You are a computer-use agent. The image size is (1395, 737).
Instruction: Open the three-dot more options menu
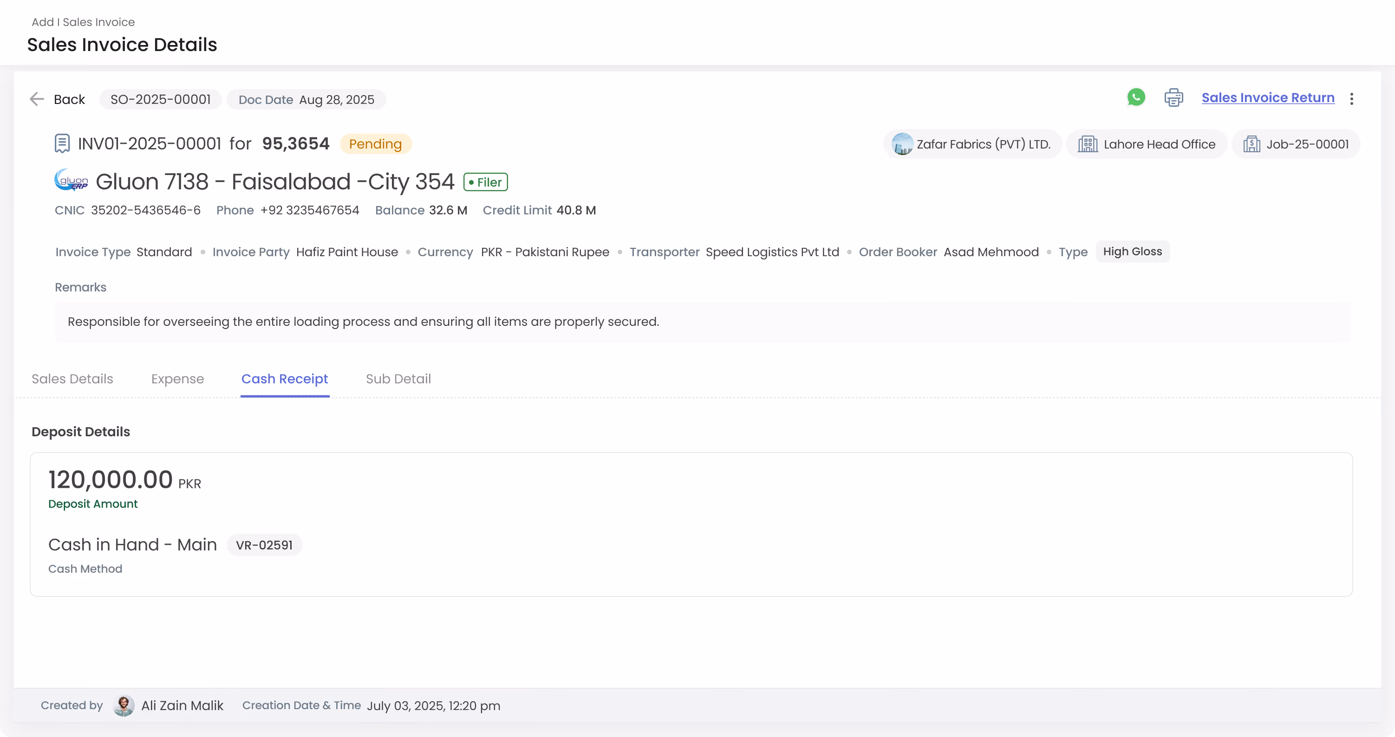[x=1352, y=98]
